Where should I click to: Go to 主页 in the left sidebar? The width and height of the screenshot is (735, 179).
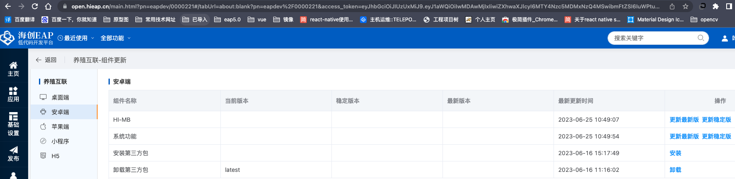coord(13,69)
